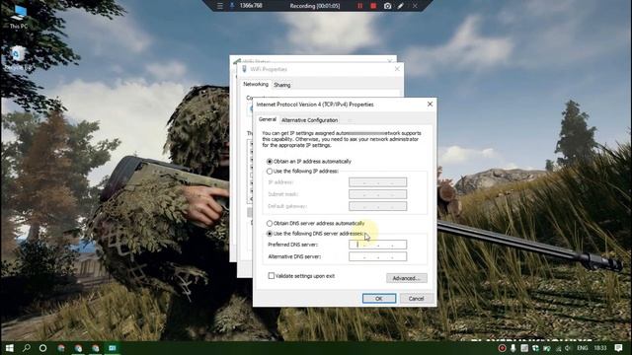Select the General tab
The width and height of the screenshot is (632, 355).
coord(268,119)
